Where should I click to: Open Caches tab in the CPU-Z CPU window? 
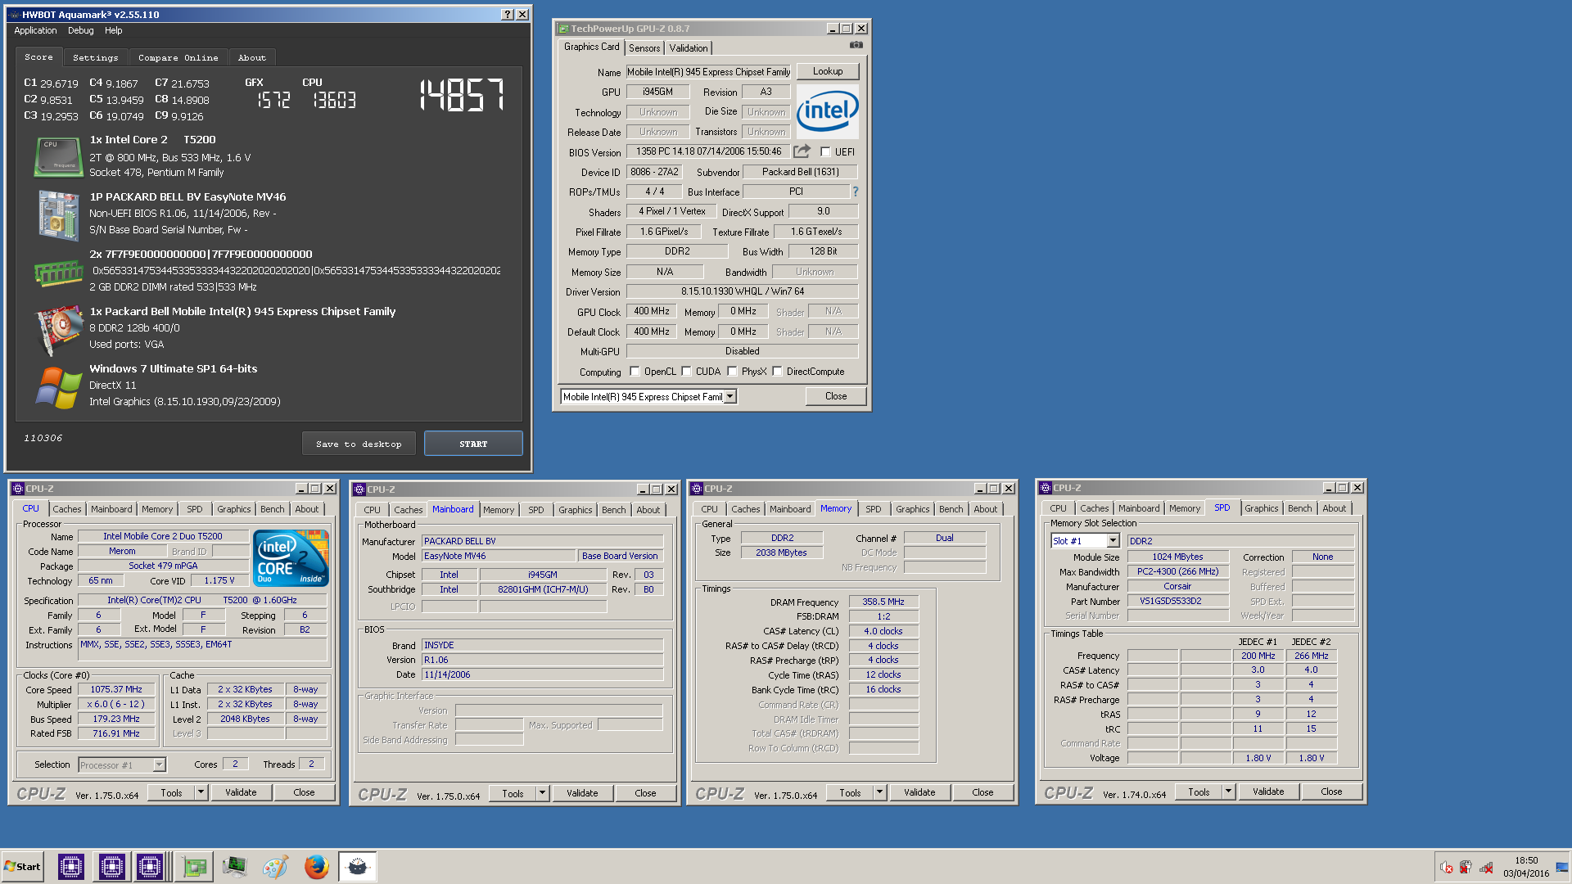coord(67,509)
